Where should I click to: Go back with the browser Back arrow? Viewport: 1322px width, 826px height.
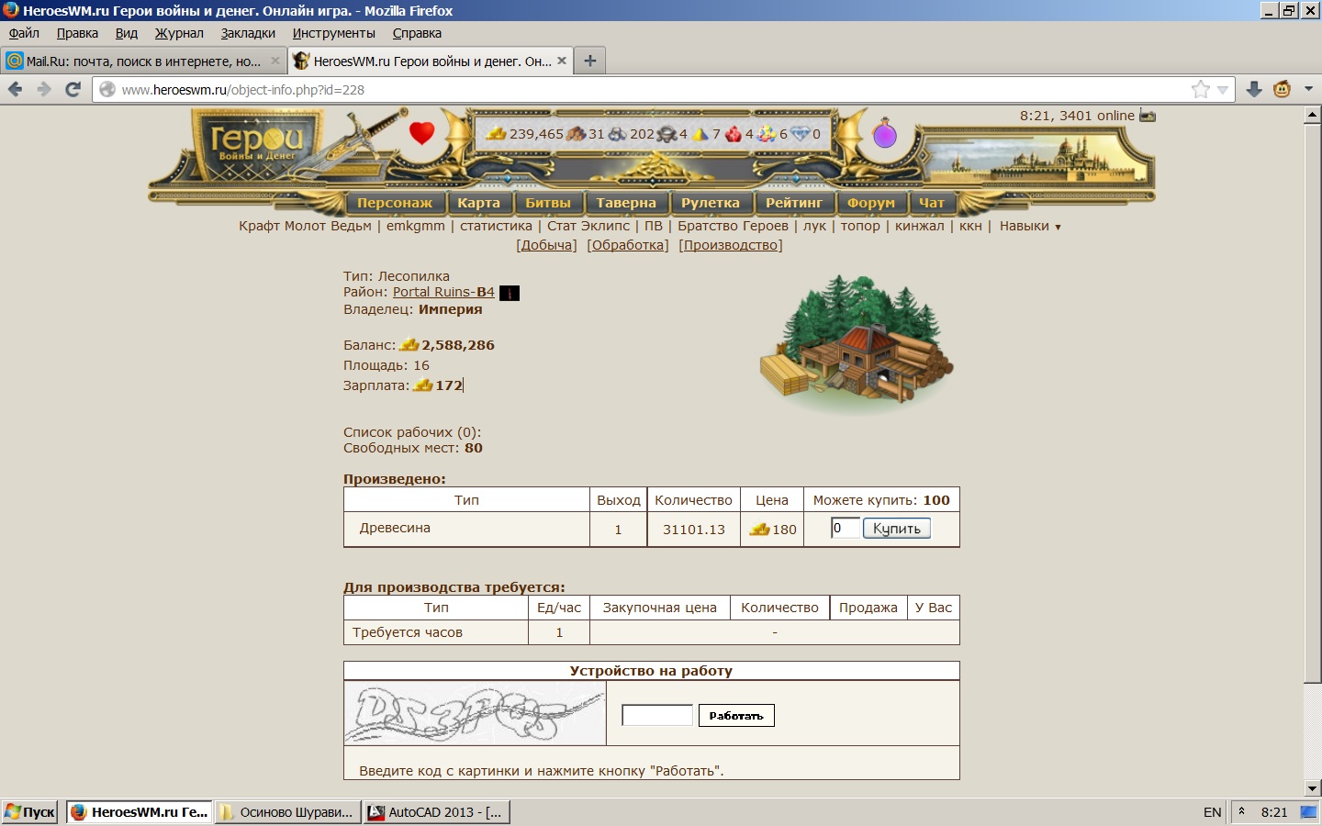tap(15, 89)
